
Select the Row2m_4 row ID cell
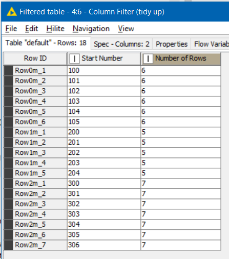[x=40, y=214]
